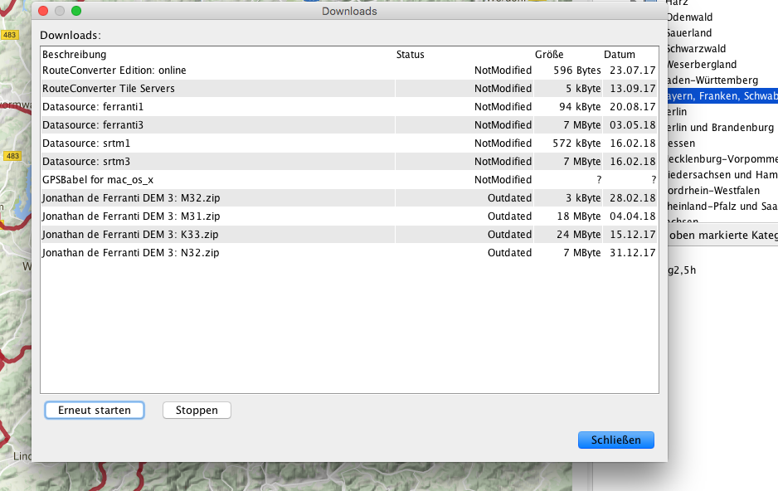Select the Datasource: srtm1 row
The width and height of the screenshot is (778, 491).
pyautogui.click(x=86, y=143)
